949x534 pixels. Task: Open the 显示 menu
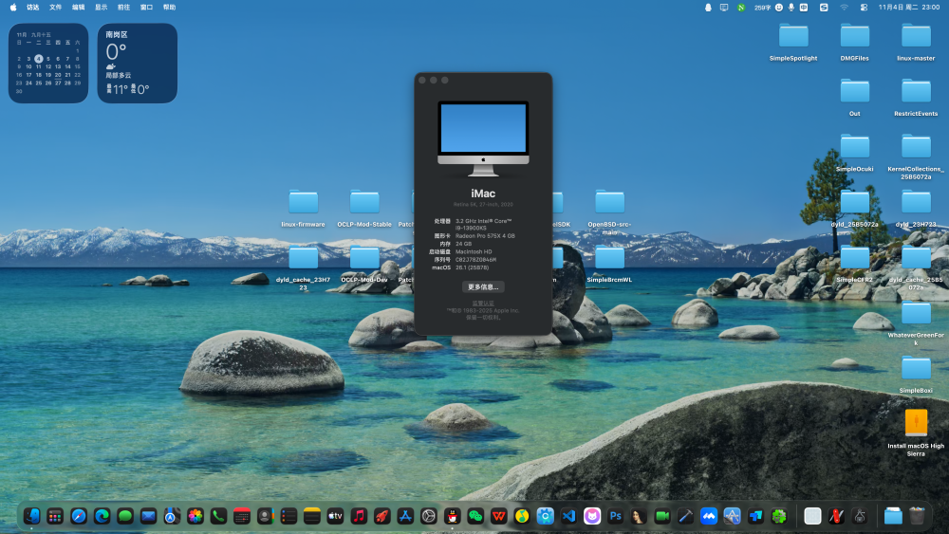point(102,8)
